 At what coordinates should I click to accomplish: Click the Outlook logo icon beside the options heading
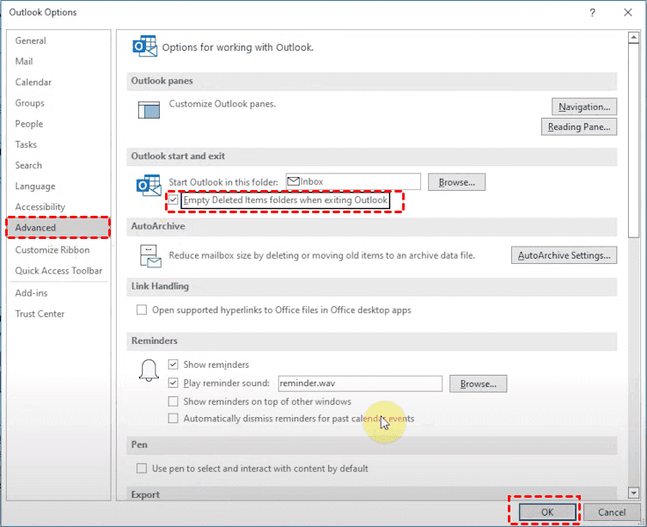click(145, 46)
